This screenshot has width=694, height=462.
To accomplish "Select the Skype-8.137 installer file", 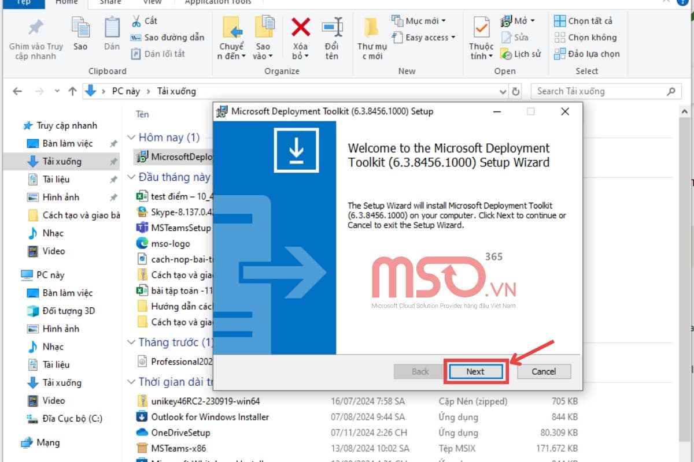I will (175, 212).
